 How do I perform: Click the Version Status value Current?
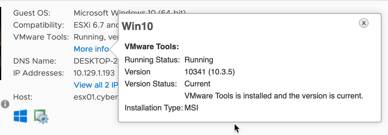point(197,84)
